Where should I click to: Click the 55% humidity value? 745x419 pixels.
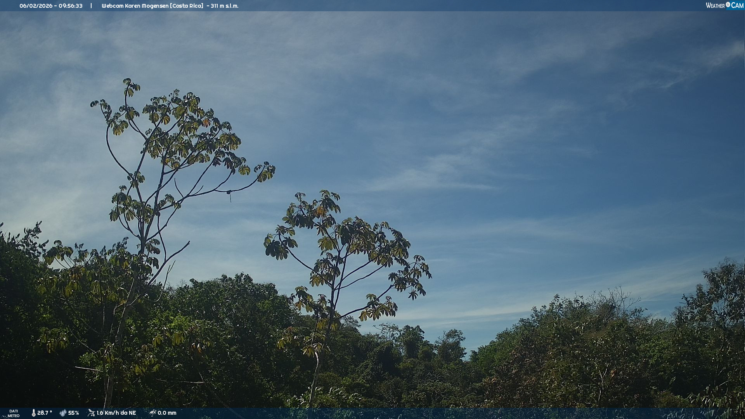tap(73, 413)
